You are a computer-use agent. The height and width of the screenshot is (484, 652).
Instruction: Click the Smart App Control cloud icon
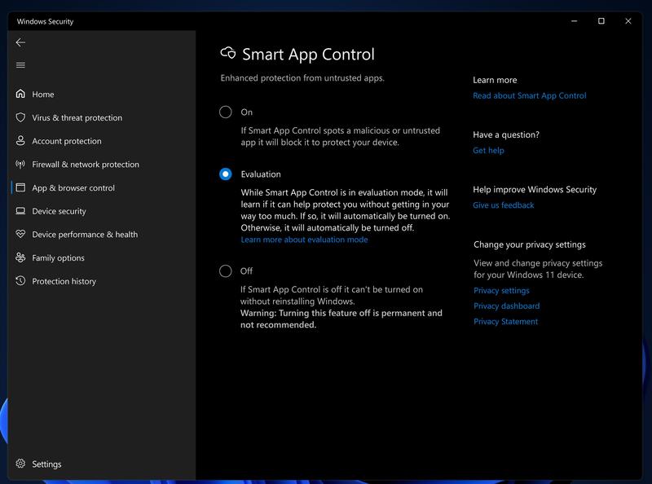pyautogui.click(x=228, y=53)
